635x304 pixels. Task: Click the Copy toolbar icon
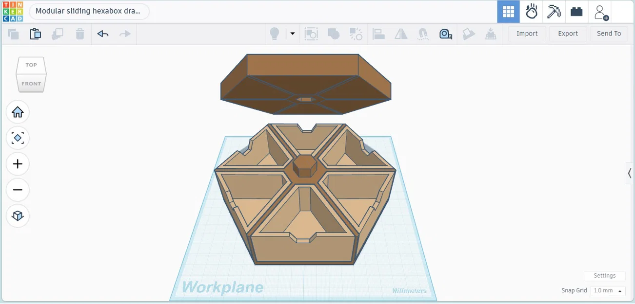(x=13, y=34)
